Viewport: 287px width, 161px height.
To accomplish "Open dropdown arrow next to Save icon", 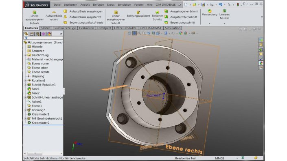I will (x=207, y=5).
